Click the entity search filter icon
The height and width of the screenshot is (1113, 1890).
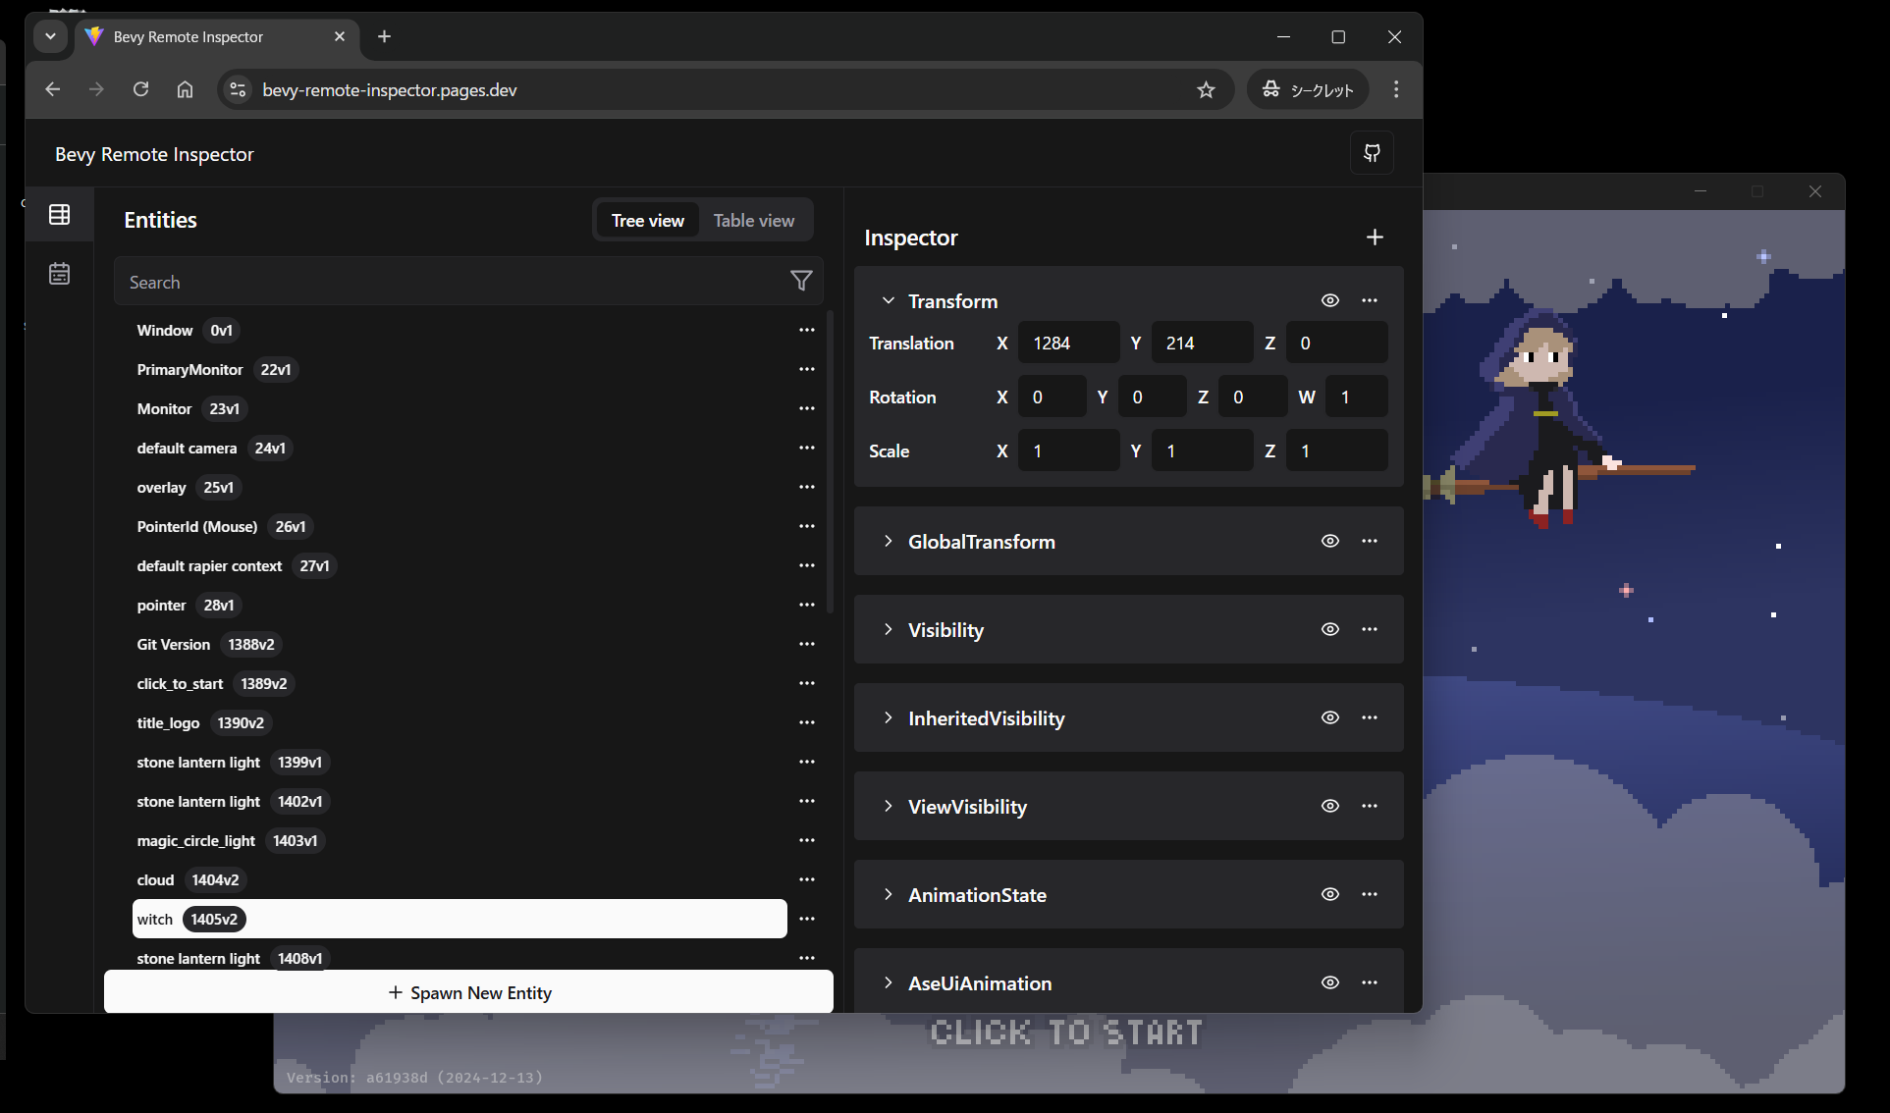point(801,282)
